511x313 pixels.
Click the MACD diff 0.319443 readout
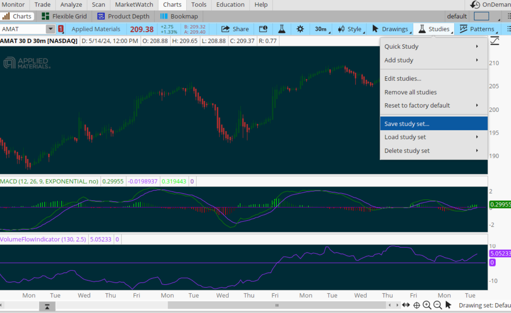174,181
